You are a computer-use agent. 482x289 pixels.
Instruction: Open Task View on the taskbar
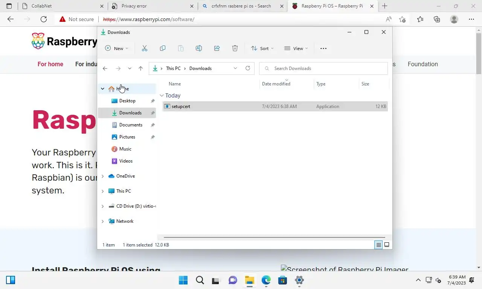[216, 280]
